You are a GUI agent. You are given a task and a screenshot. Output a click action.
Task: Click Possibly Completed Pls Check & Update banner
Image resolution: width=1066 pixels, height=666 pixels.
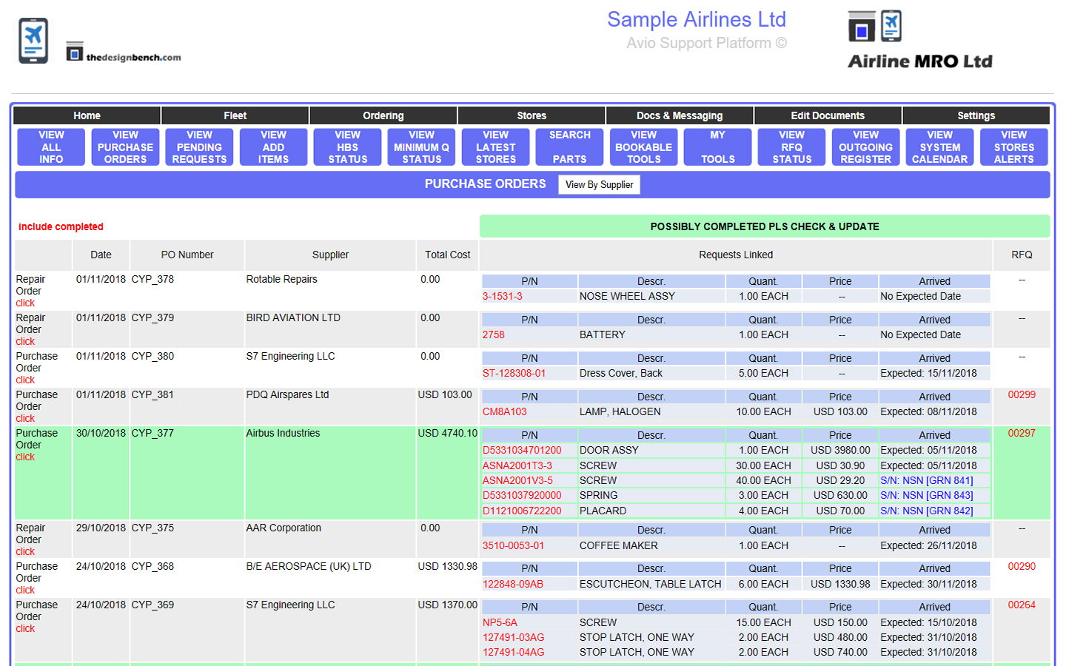[x=765, y=226]
